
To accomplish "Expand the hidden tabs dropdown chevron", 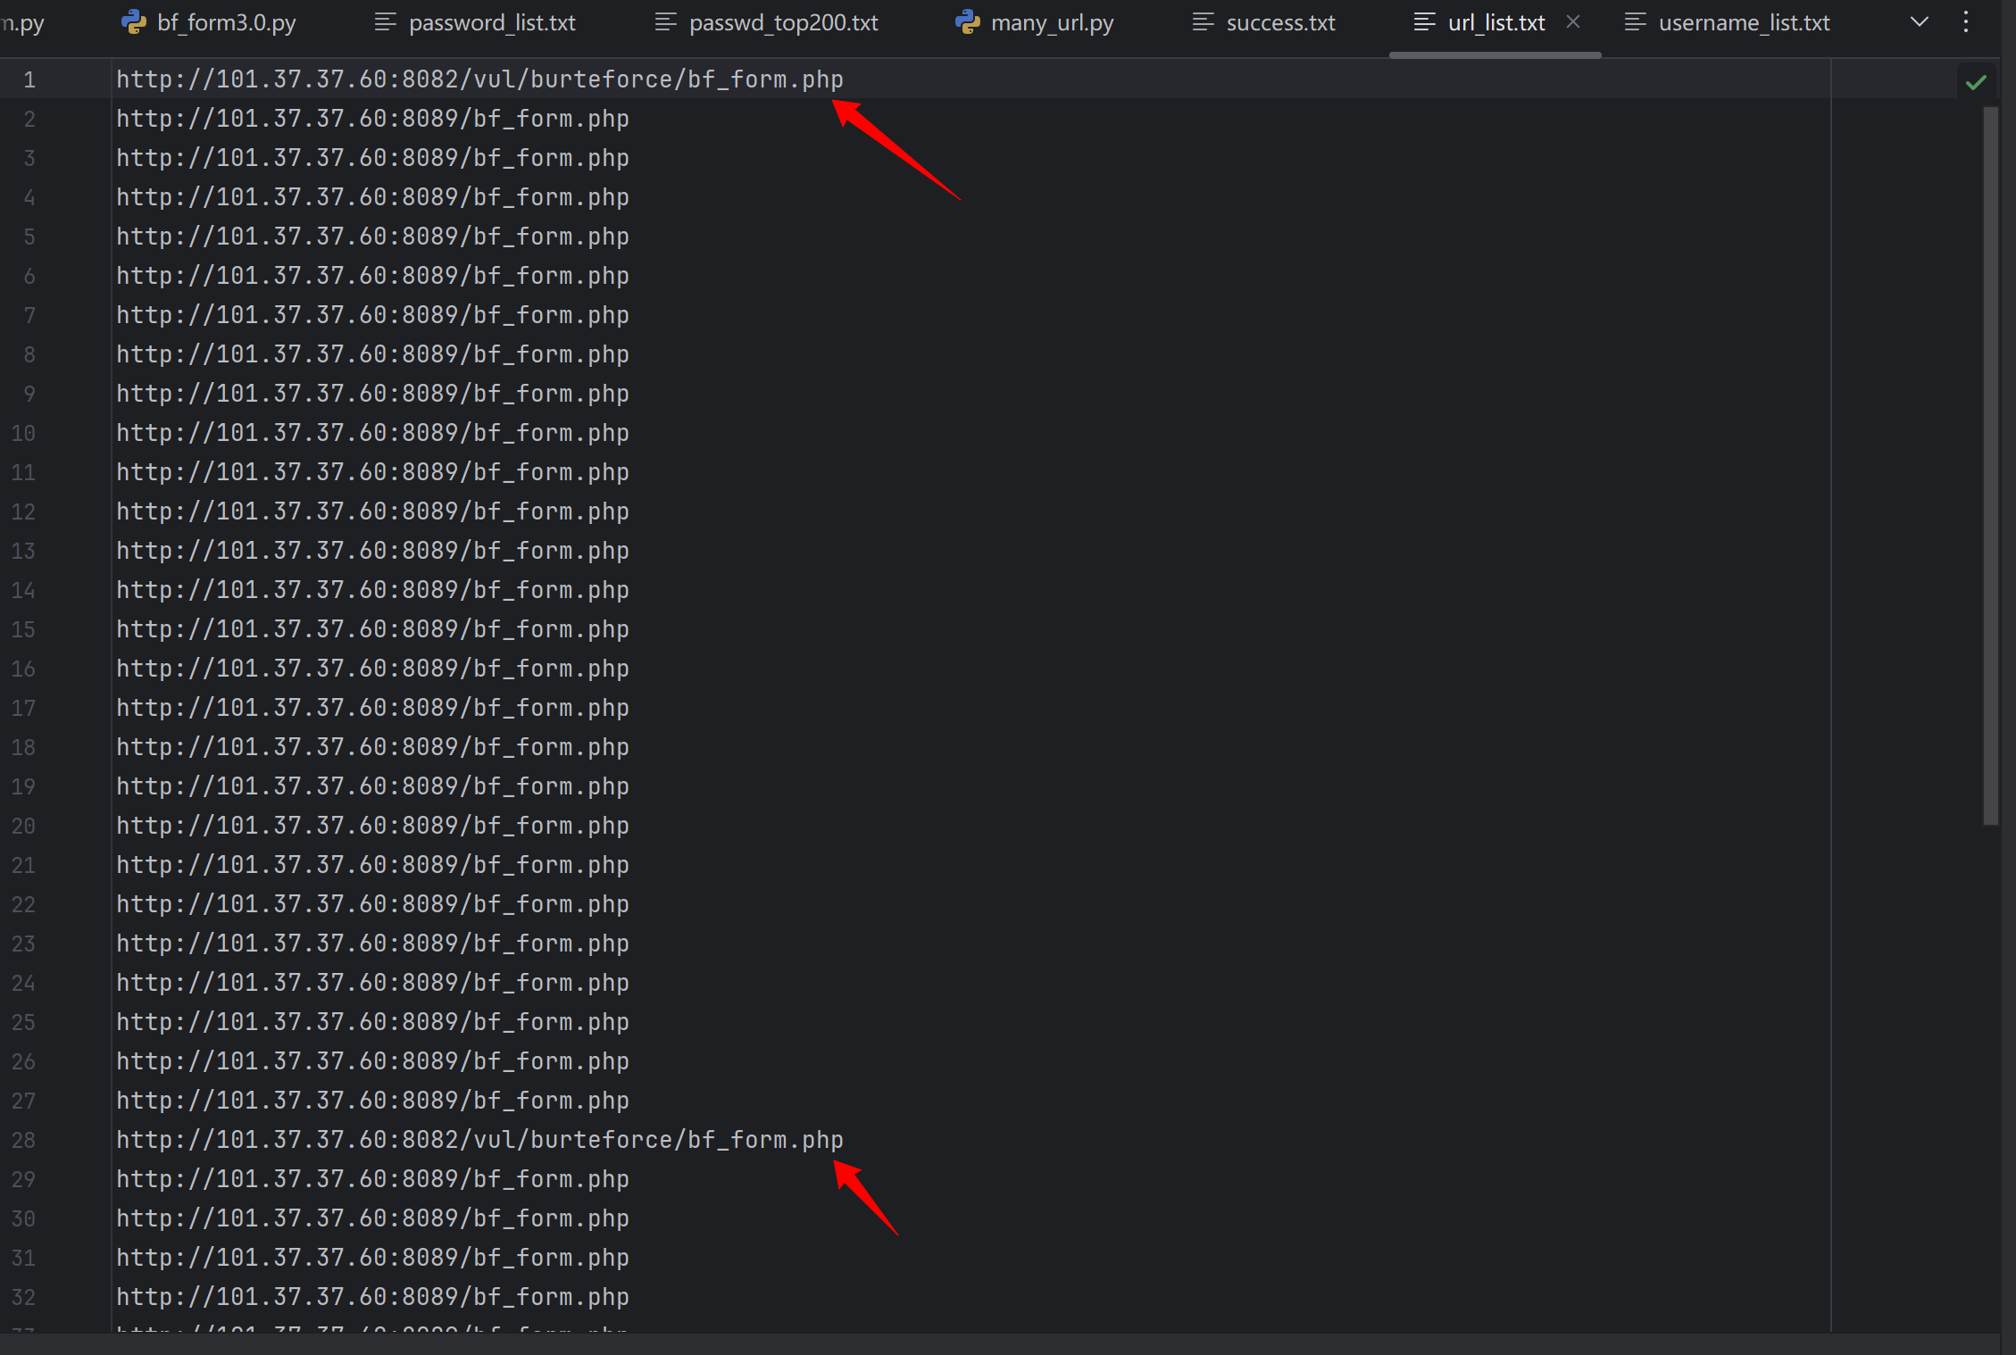I will point(1920,22).
